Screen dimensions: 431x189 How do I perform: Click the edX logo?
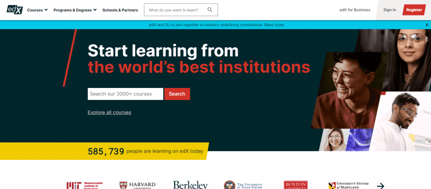click(x=15, y=10)
